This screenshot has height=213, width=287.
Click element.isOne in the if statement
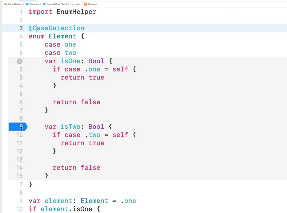[x=66, y=209]
